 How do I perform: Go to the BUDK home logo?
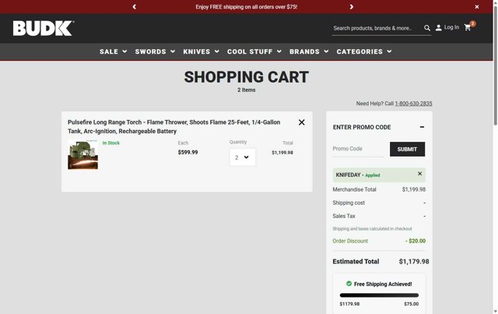point(44,28)
